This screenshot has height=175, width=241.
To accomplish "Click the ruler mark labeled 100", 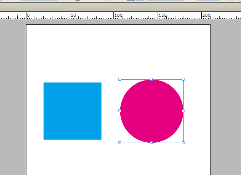I will 118,15.
